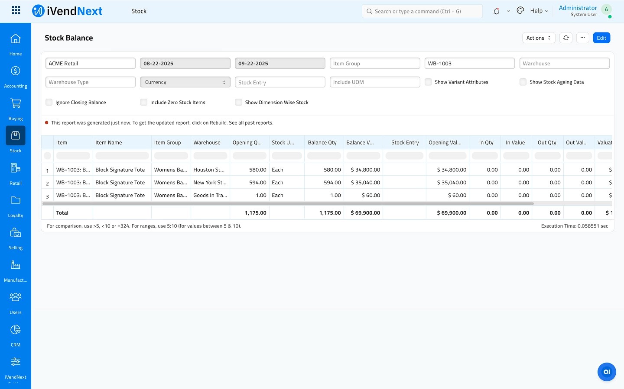Enable Ignore Closing Balance

pyautogui.click(x=49, y=102)
